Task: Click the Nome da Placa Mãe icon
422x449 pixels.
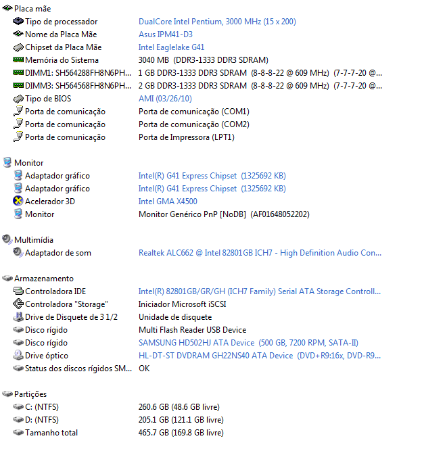Action: 18,34
